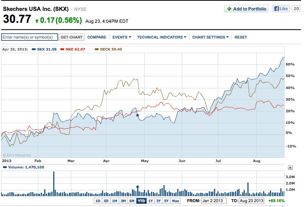
Task: Click the Add to Portfolio button text
Action: (250, 9)
